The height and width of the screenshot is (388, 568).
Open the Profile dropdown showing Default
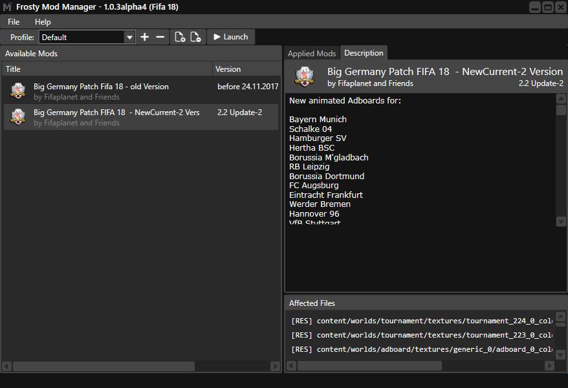[x=87, y=37]
